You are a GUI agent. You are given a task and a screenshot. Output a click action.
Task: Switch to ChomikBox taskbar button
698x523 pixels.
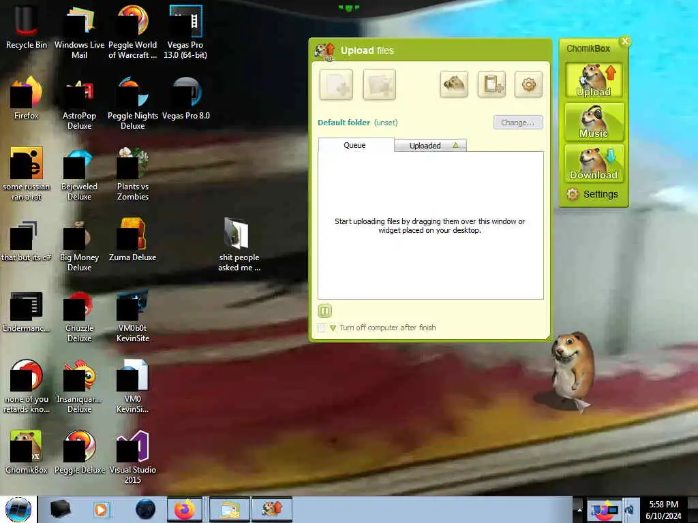(x=272, y=509)
